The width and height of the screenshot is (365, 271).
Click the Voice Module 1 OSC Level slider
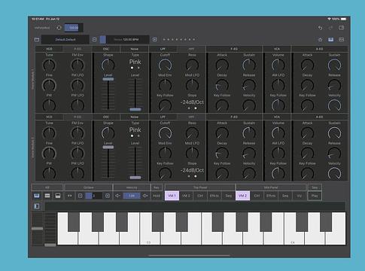coord(108,94)
